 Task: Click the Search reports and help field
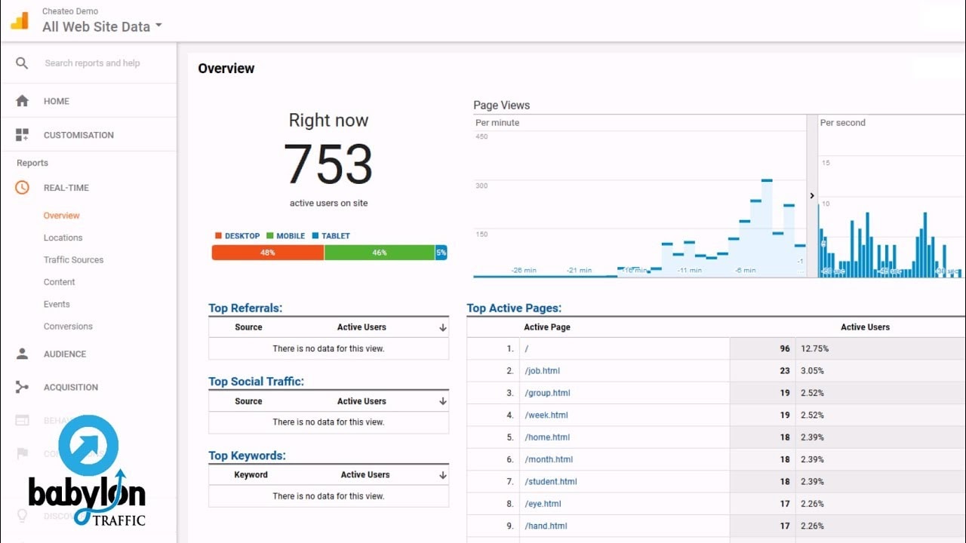(106, 63)
